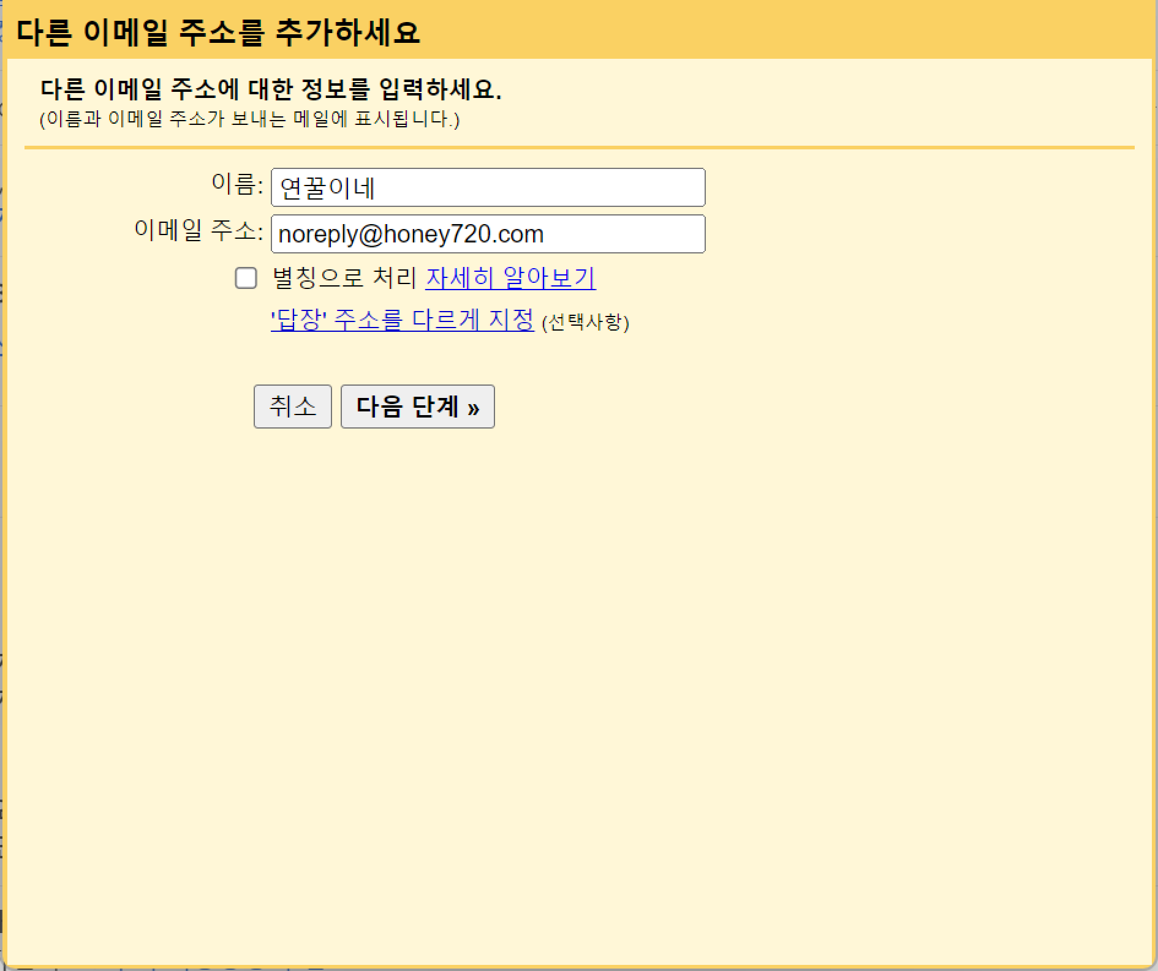The height and width of the screenshot is (971, 1158).
Task: Click the '답장' 주소를 다르게 지정 link
Action: [402, 320]
